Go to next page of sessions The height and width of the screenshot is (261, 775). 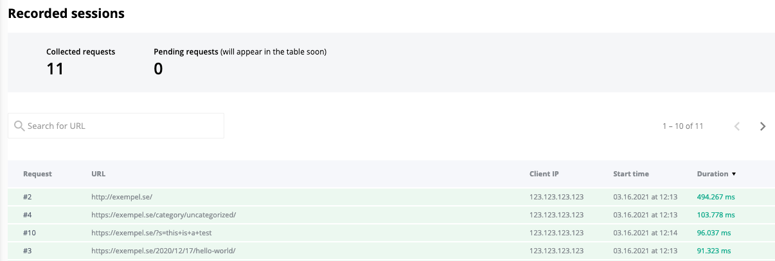pos(763,126)
